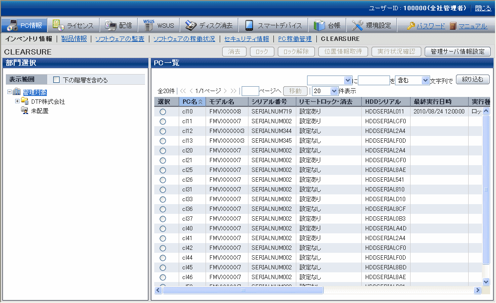Click the page number input field

250,91
